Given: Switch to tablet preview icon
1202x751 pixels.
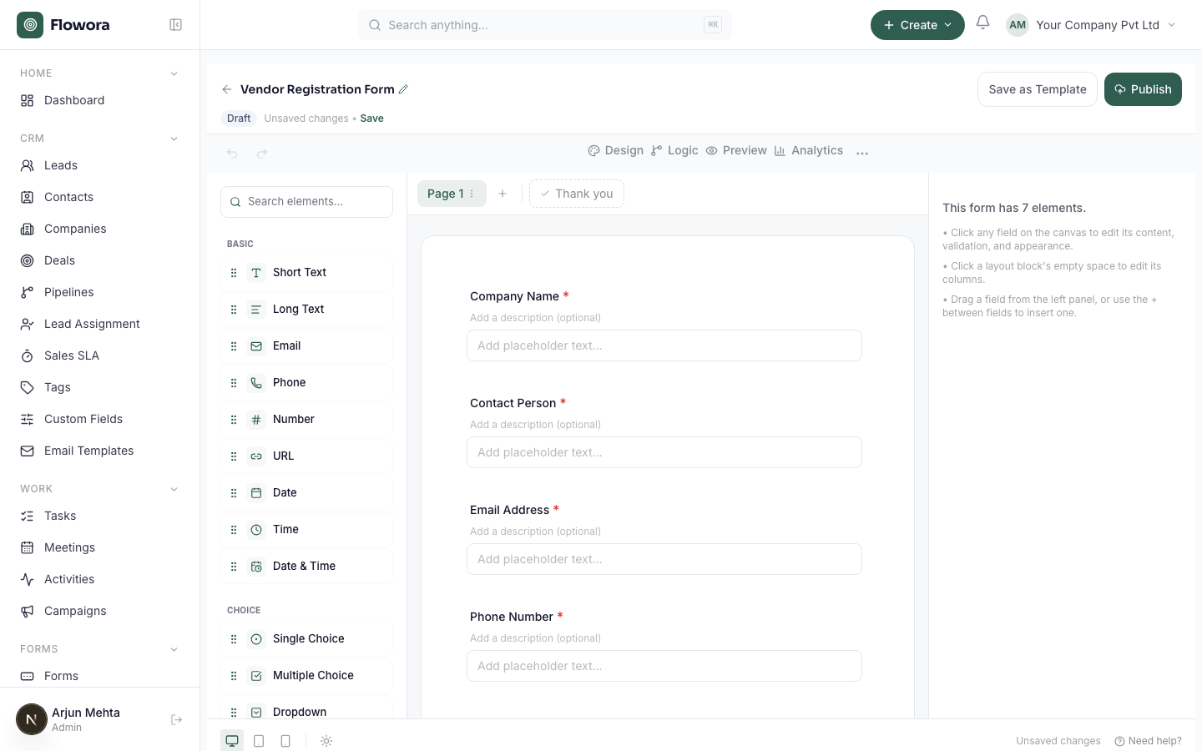Looking at the screenshot, I should pos(259,741).
